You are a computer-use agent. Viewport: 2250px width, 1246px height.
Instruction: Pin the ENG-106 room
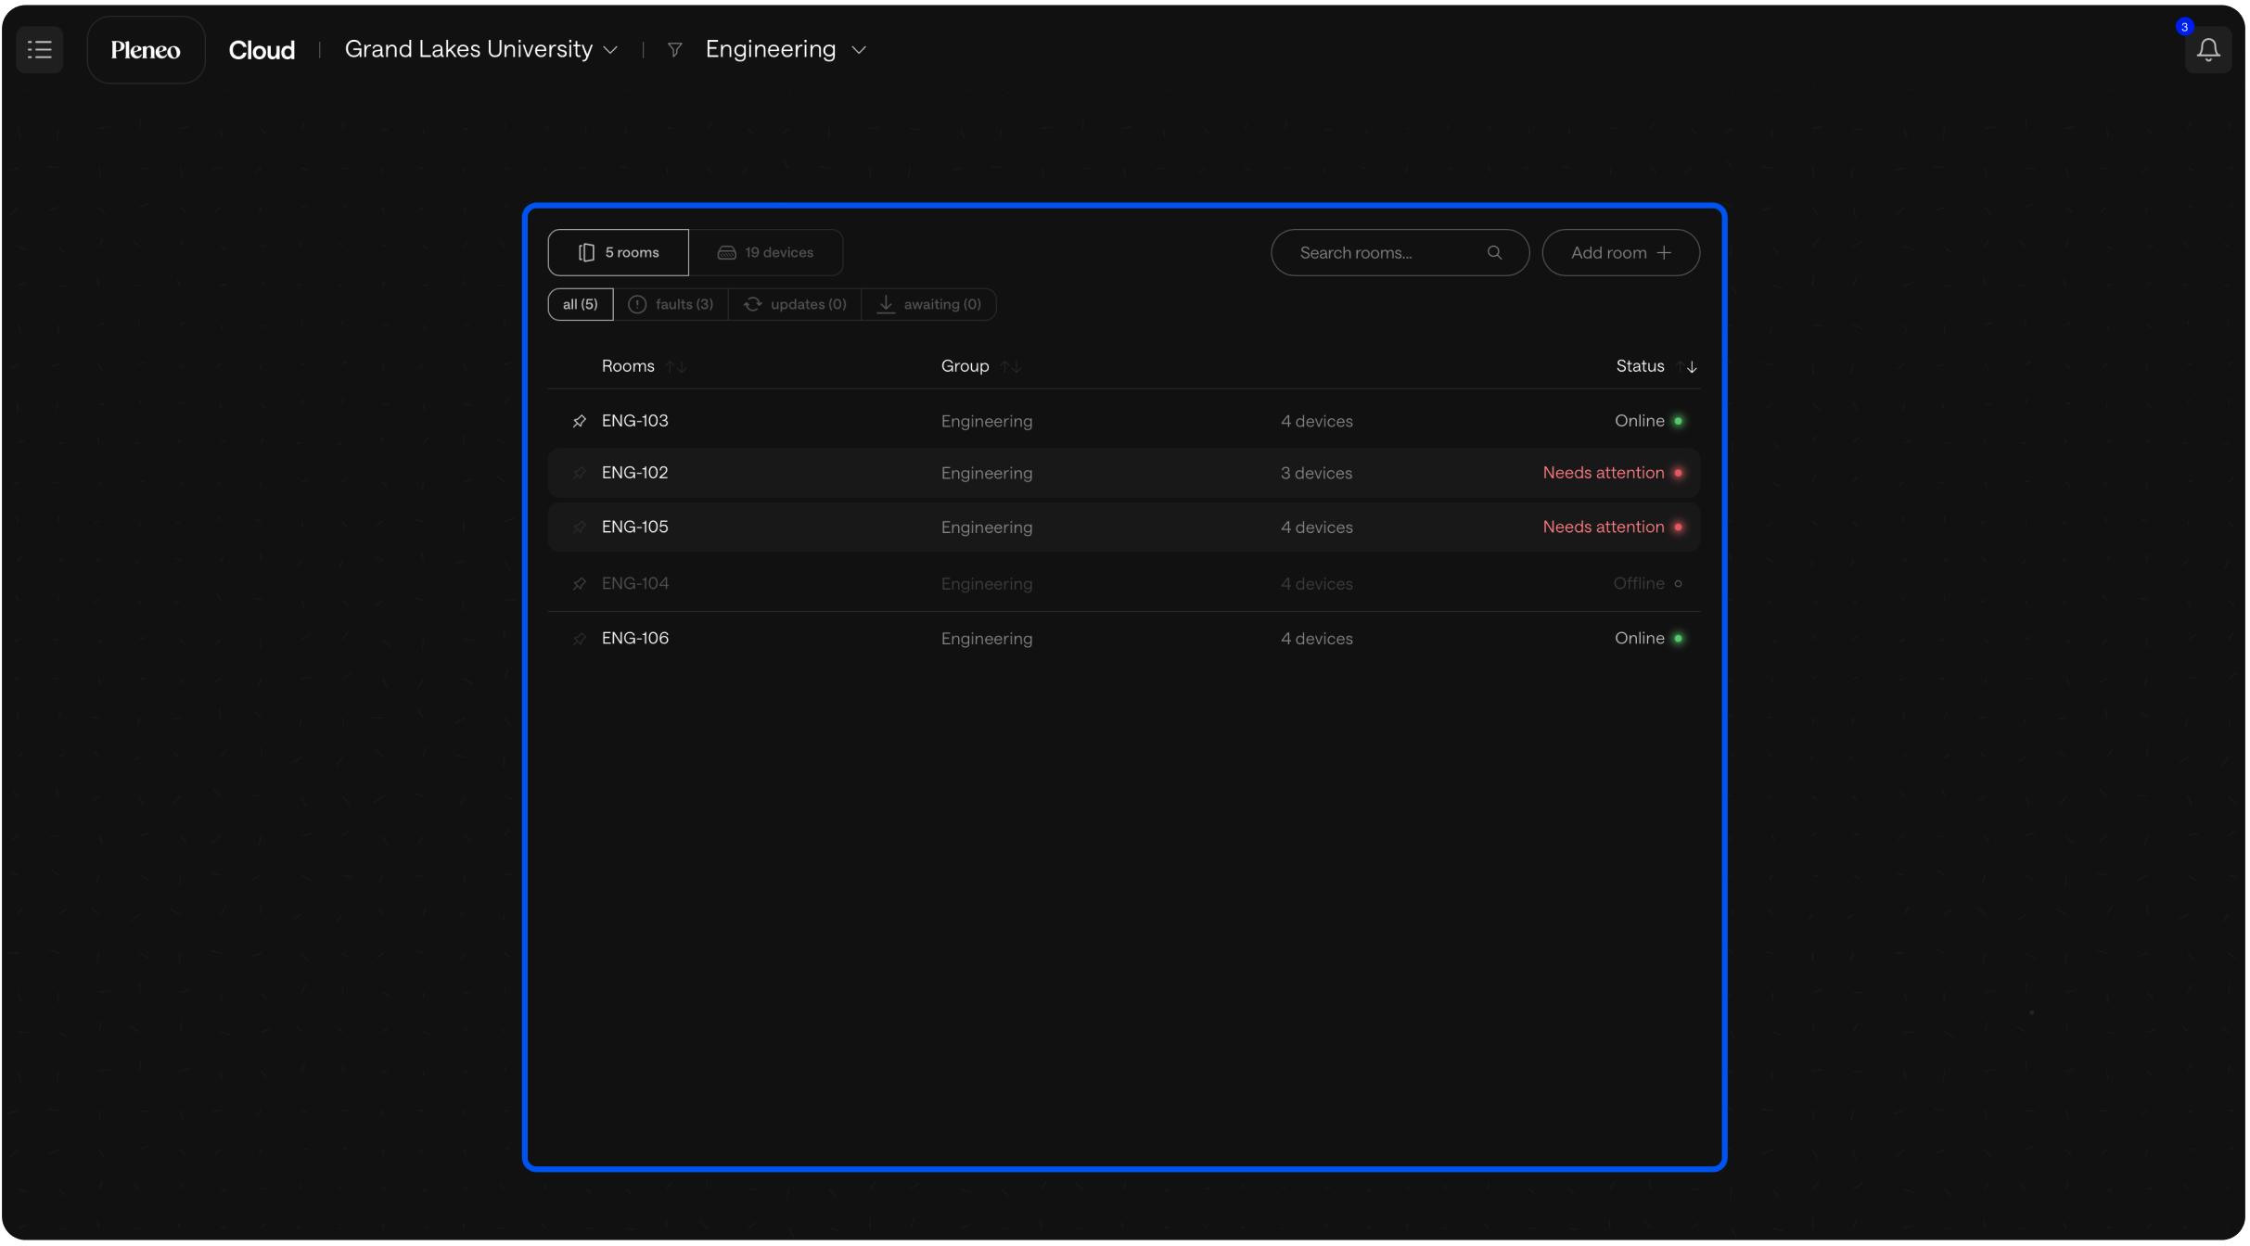[580, 639]
